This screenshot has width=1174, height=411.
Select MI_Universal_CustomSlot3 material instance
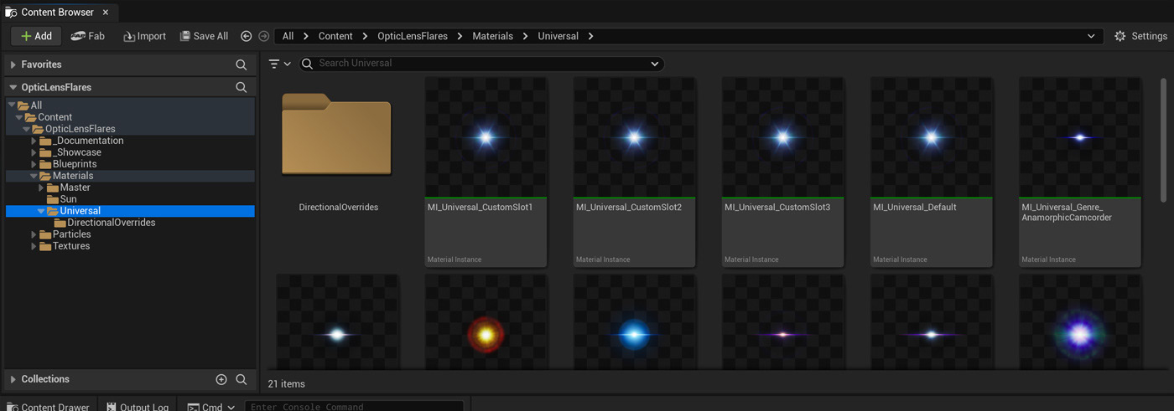(x=782, y=172)
